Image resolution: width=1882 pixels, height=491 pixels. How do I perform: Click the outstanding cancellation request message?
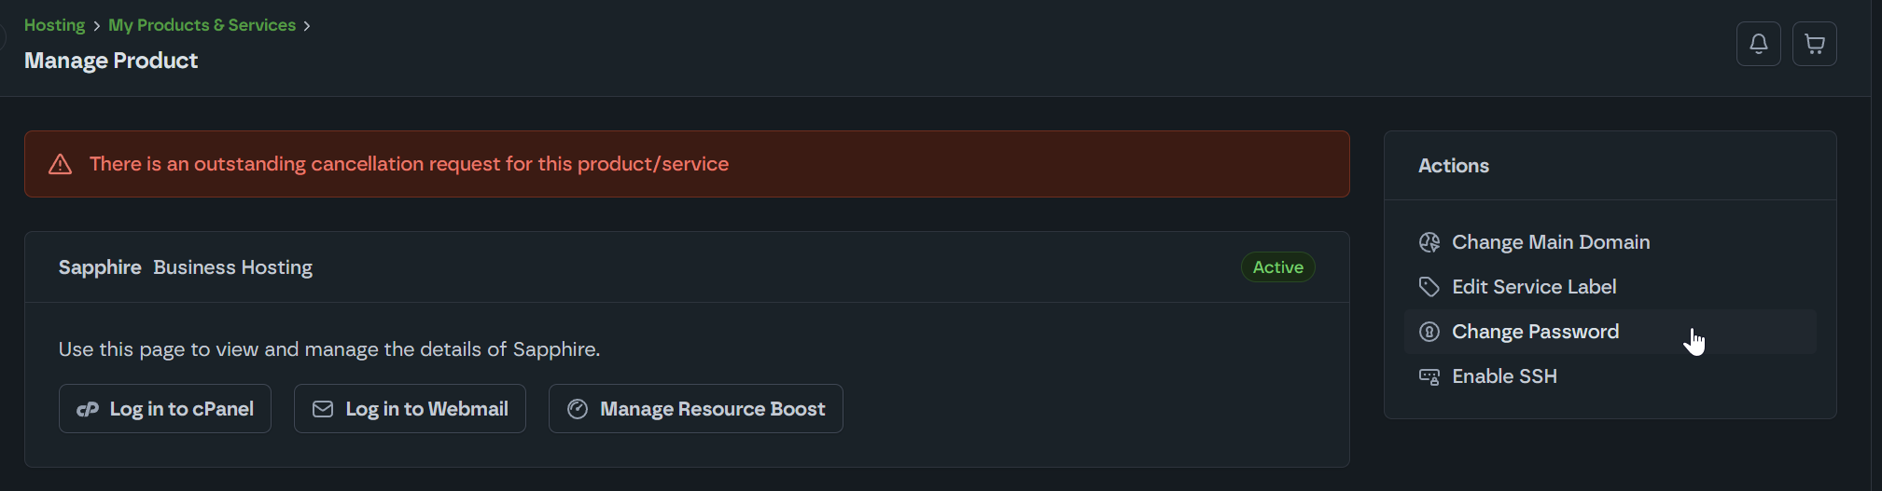point(409,164)
